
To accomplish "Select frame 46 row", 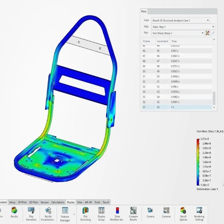I will [x=177, y=51].
